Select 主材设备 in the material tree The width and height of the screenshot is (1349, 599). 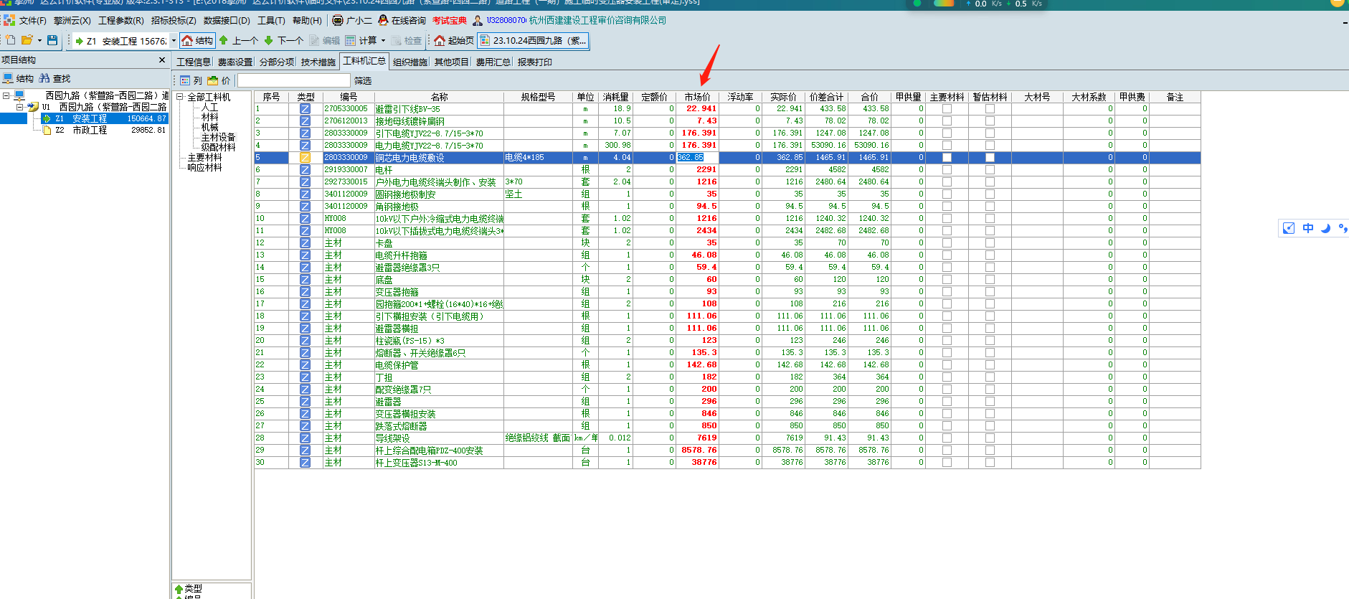point(218,137)
